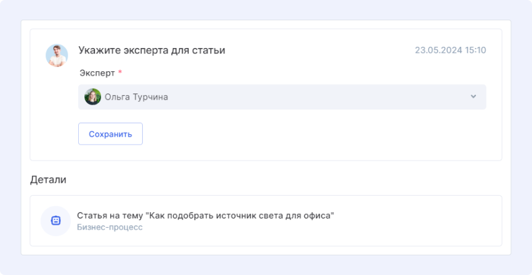Viewport: 532px width, 275px height.
Task: Click the Детали section heading
Action: (48, 180)
